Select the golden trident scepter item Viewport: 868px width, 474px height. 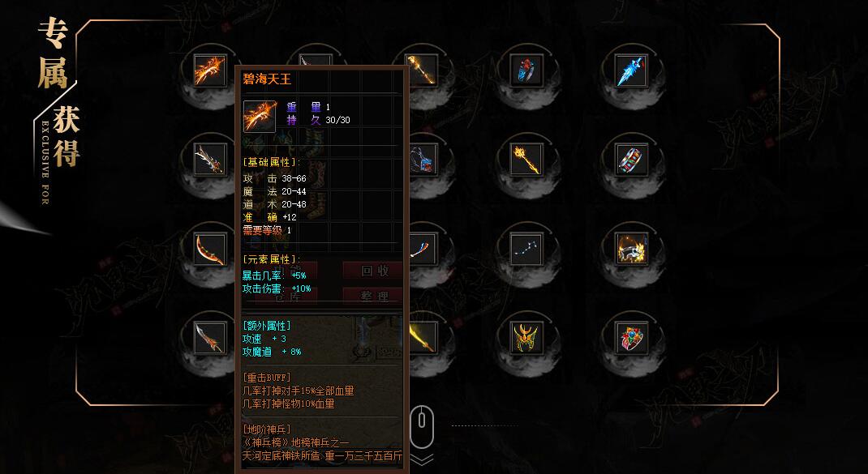(x=526, y=160)
